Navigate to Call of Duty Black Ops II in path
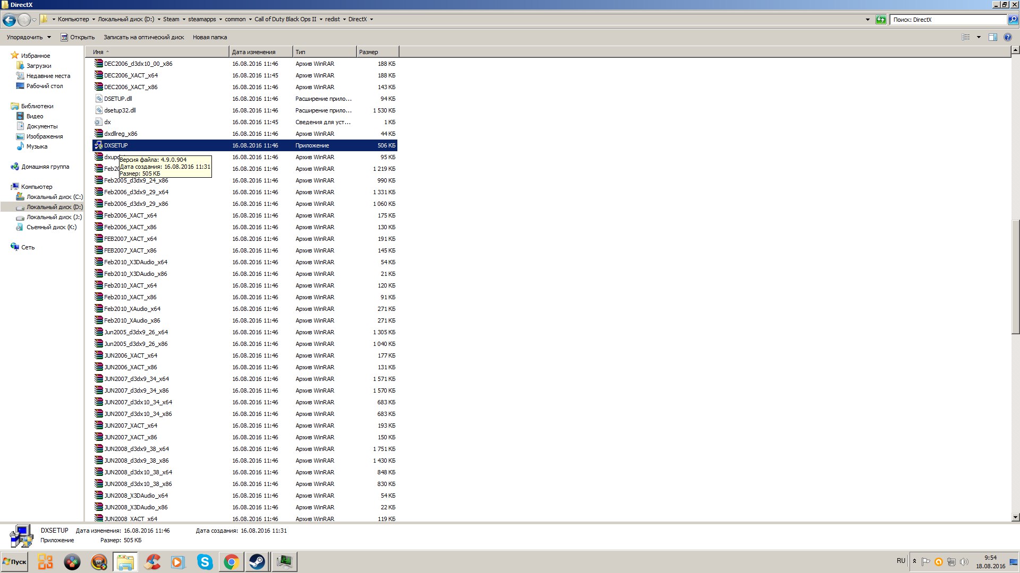 (x=285, y=19)
